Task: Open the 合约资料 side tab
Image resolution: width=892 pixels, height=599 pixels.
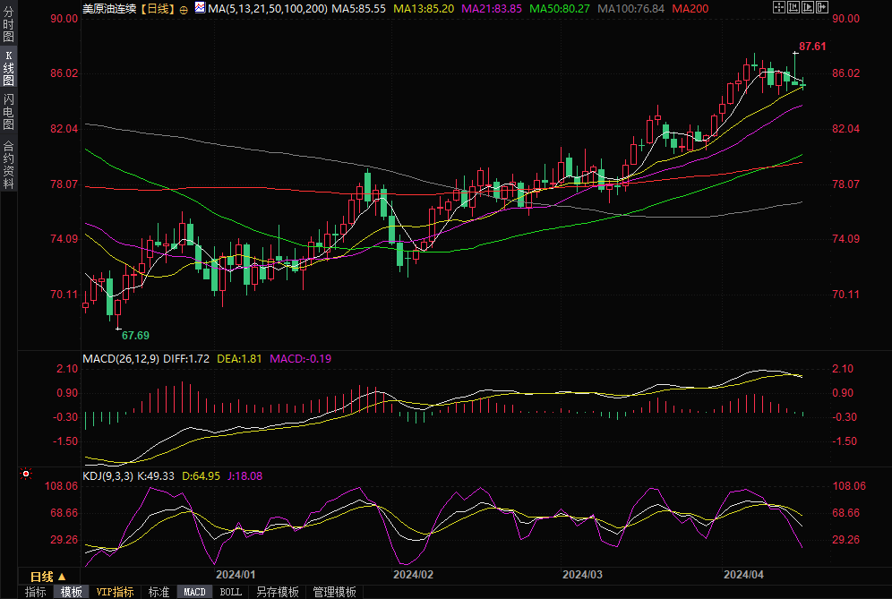Action: [9, 165]
